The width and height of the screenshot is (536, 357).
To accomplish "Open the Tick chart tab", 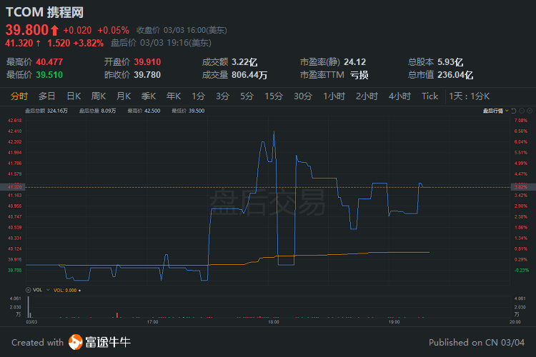I will coord(430,96).
